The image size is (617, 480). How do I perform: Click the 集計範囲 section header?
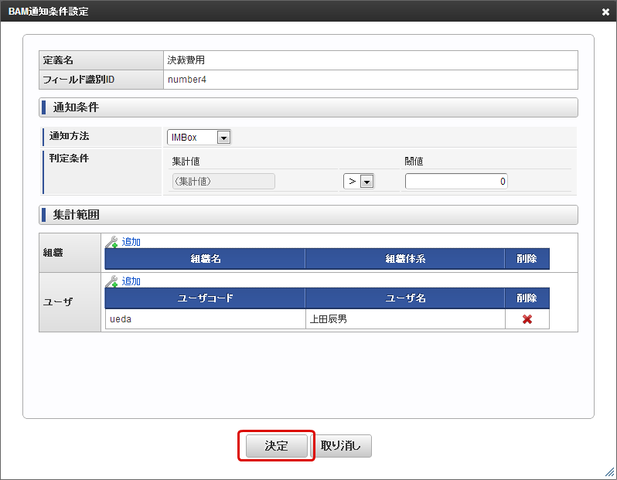coord(308,215)
